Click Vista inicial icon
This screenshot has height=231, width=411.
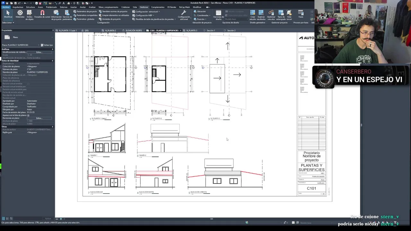(289, 15)
